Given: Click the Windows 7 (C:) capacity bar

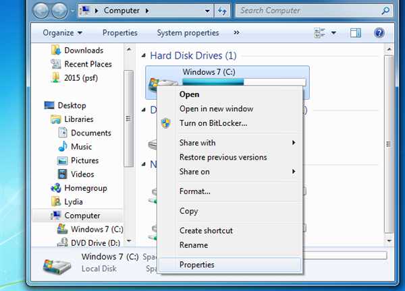Looking at the screenshot, I should (x=244, y=82).
